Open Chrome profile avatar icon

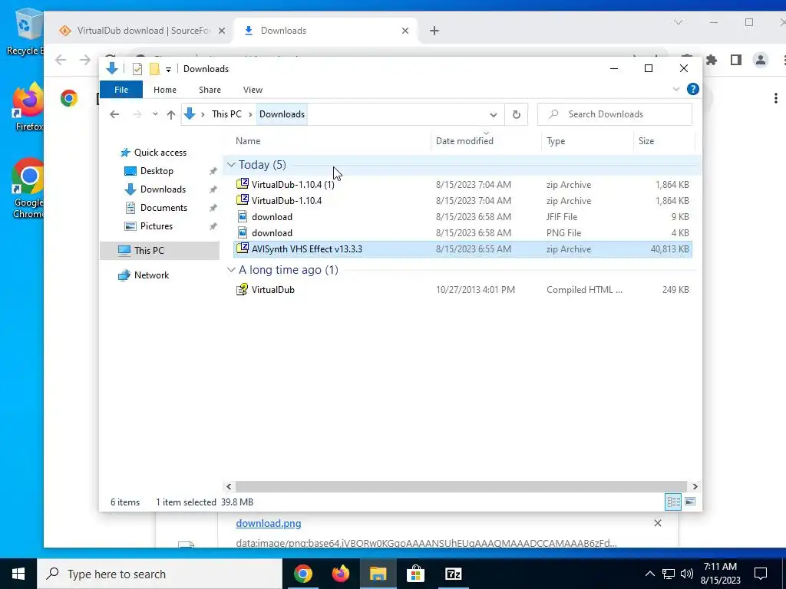761,60
